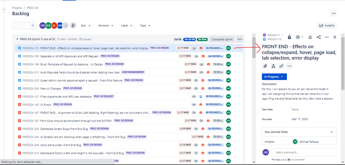Change PROCEX-196 To Do status

[x=218, y=64]
